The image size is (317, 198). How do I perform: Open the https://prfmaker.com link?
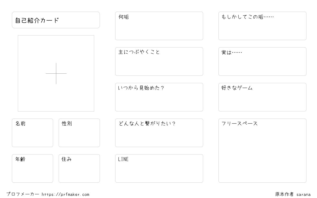[66, 195]
